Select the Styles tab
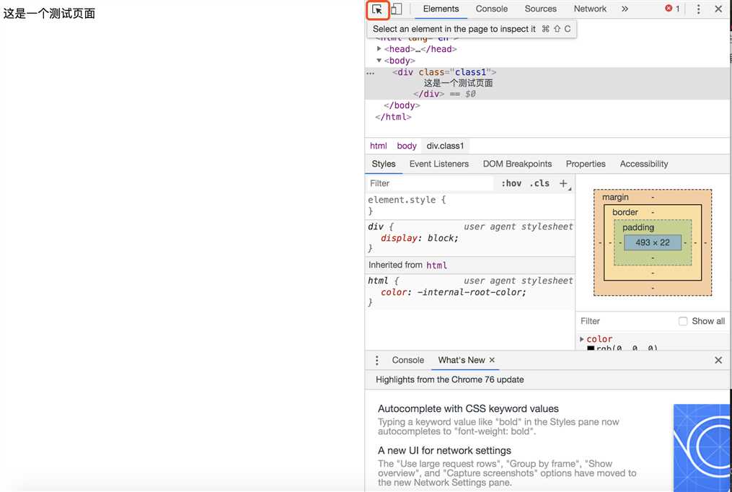 tap(383, 164)
